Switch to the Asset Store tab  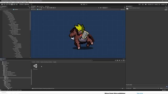[x=40, y=6]
